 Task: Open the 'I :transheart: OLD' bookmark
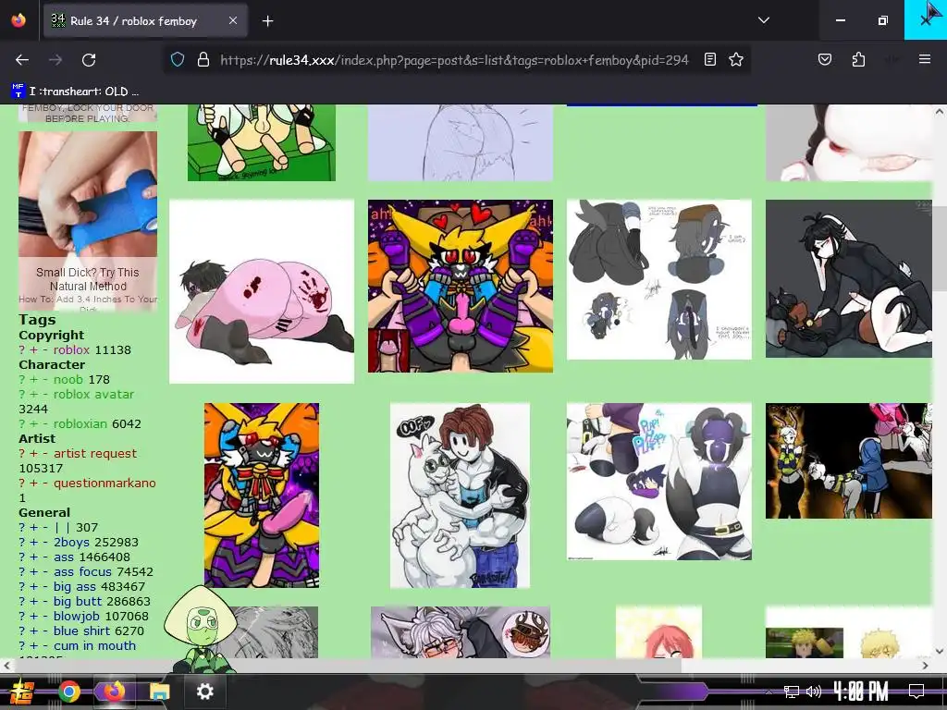tap(75, 92)
